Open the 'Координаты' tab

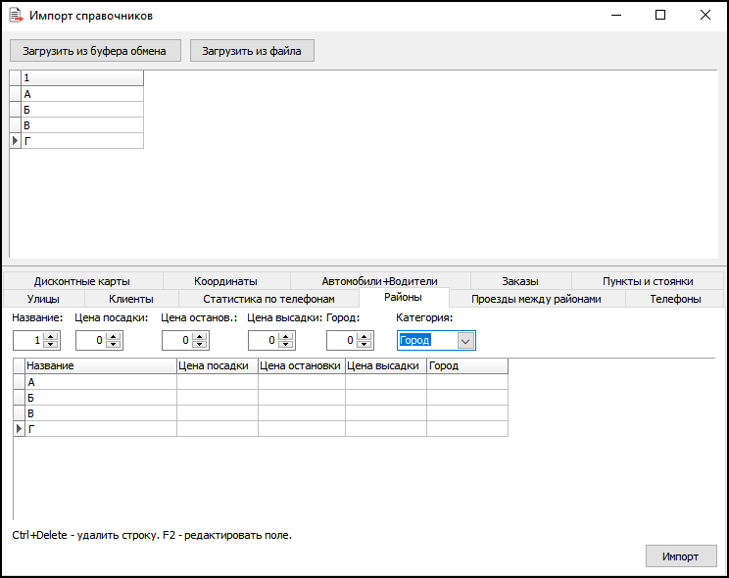pos(225,281)
